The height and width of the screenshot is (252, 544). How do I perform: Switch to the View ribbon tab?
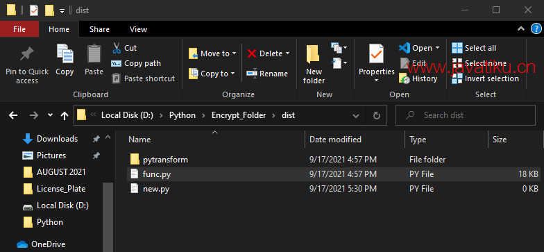click(x=139, y=29)
